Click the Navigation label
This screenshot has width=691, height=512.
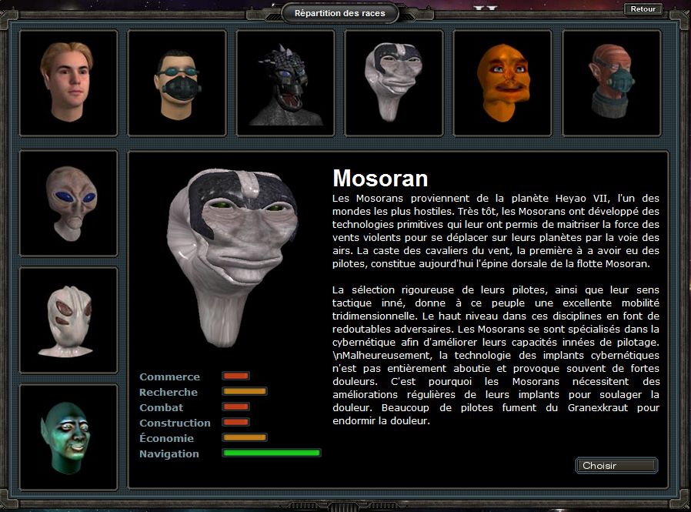pos(169,453)
